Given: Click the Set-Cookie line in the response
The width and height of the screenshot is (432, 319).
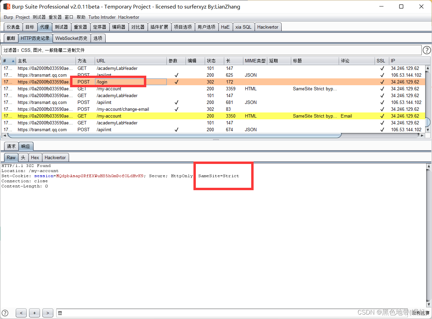Looking at the screenshot, I should (120, 176).
